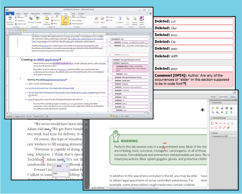The height and width of the screenshot is (194, 242).
Task: Go to Previous change in Changes group
Action: tap(111, 17)
